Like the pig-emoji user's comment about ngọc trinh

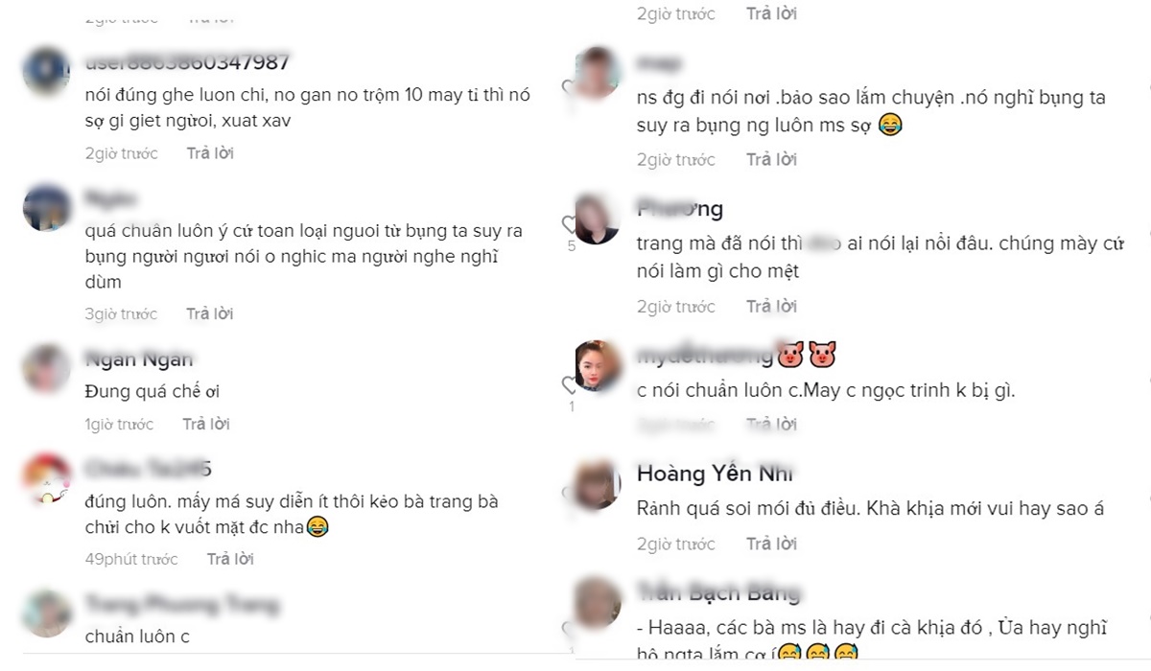570,385
